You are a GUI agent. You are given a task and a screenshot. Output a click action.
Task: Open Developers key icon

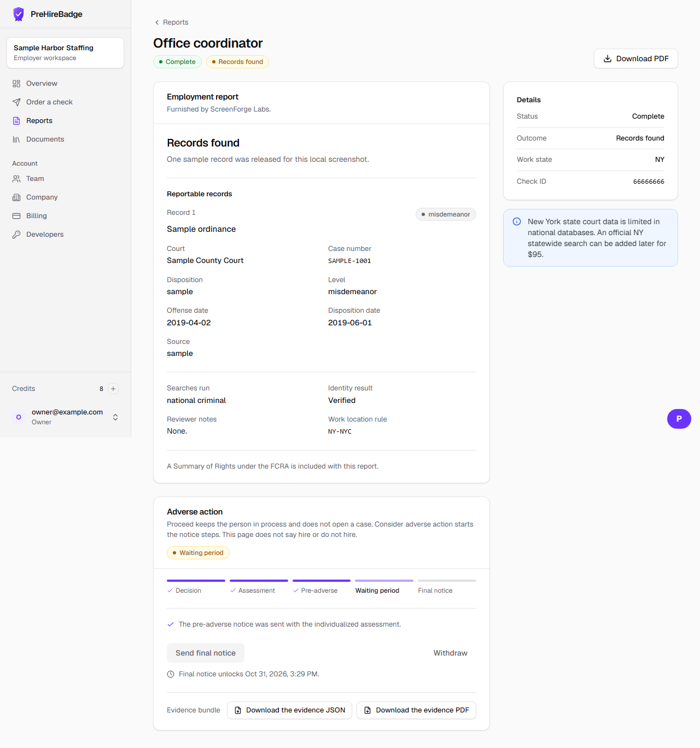[16, 235]
